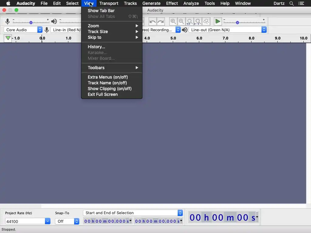Click the recording microphone meter icon
The width and height of the screenshot is (311, 233).
tap(8, 21)
